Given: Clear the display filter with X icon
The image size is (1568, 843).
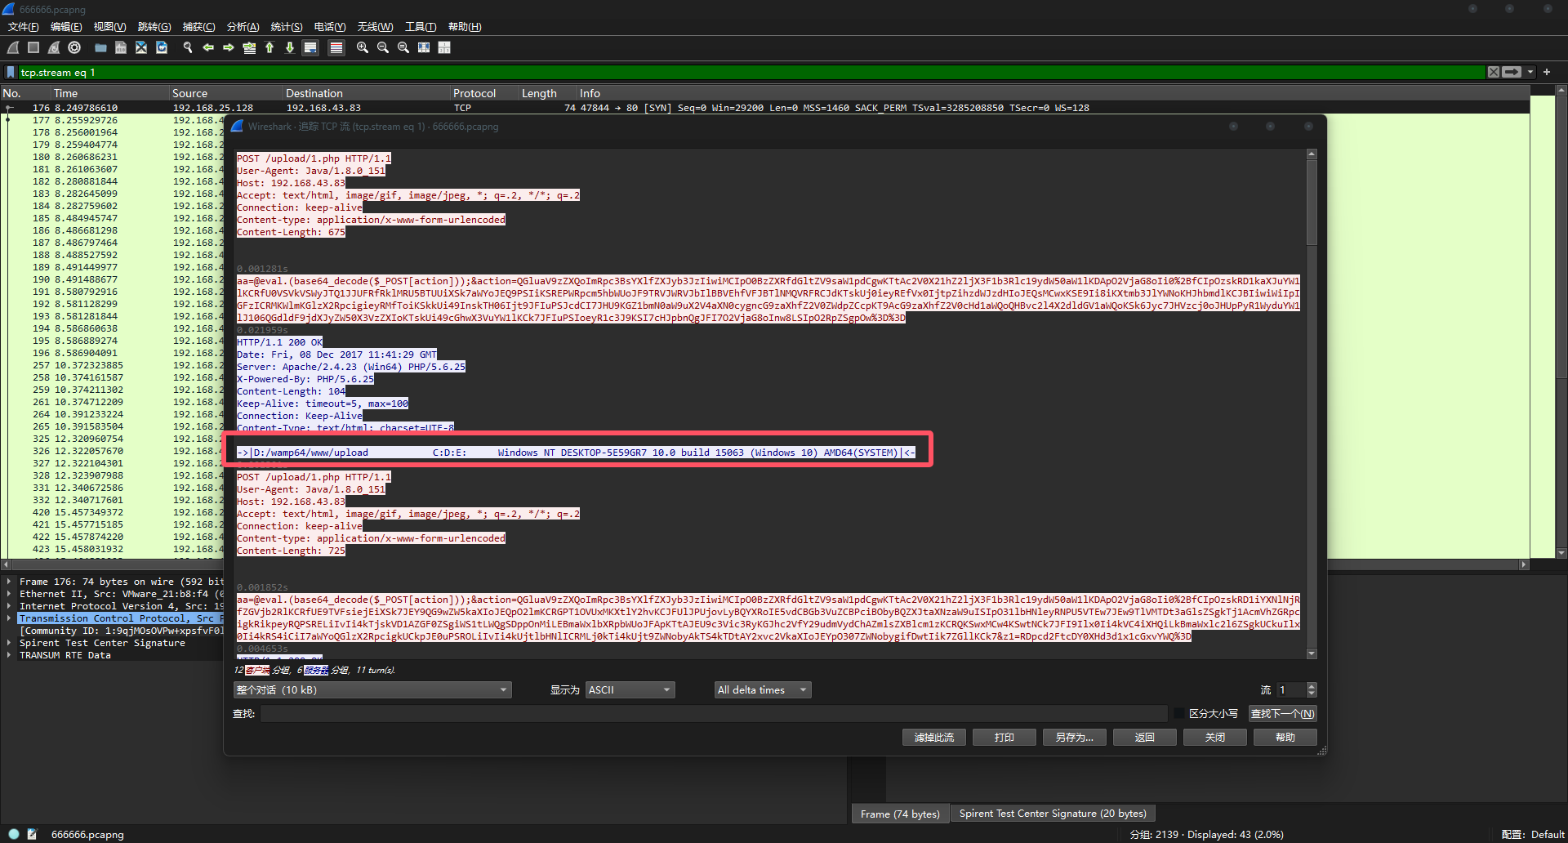Looking at the screenshot, I should 1494,72.
